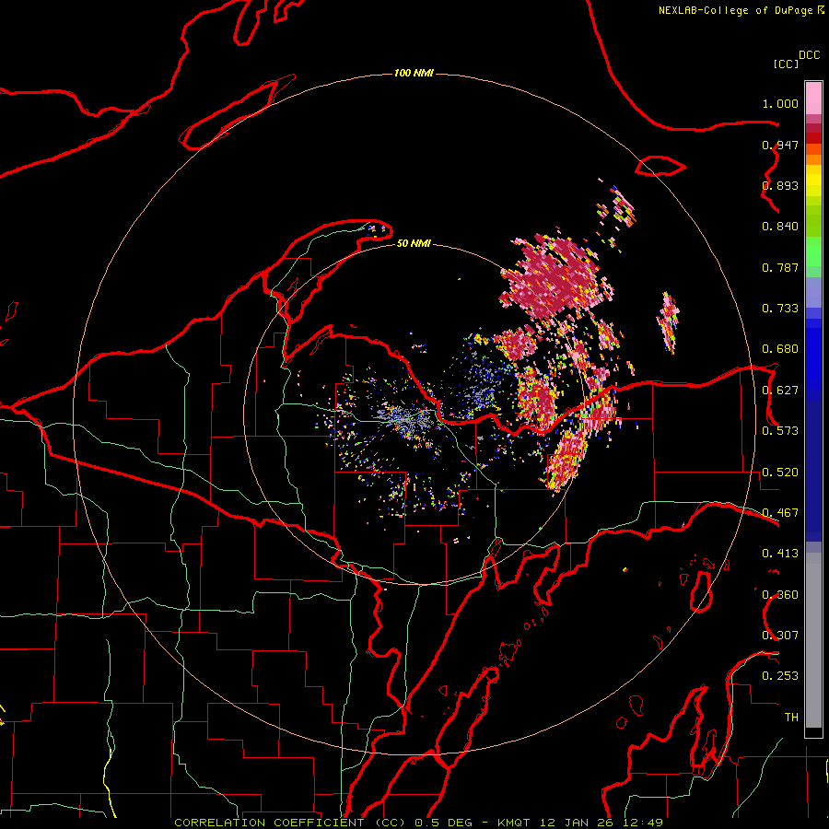Click the 0.733 scale value
This screenshot has height=829, width=829.
[780, 309]
